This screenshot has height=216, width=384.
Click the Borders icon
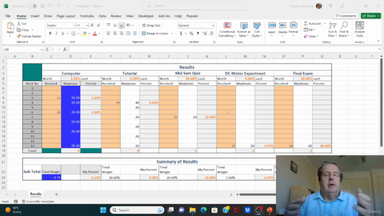(x=73, y=34)
